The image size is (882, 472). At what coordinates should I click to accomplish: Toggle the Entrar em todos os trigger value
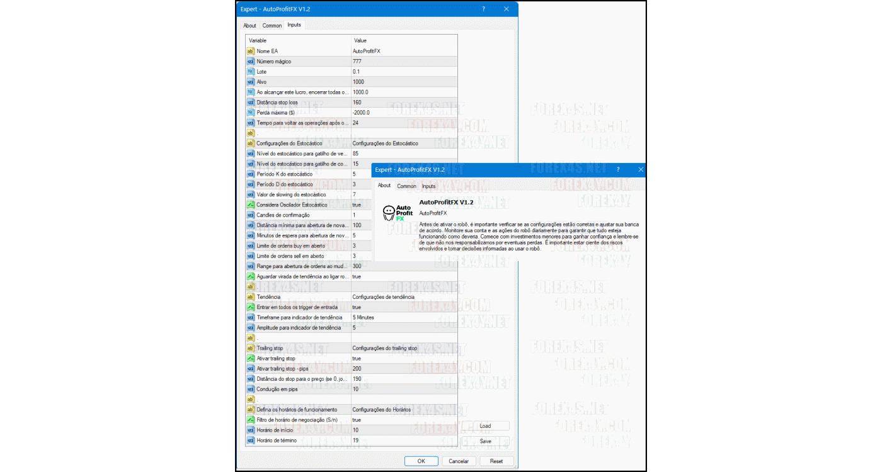coord(357,308)
